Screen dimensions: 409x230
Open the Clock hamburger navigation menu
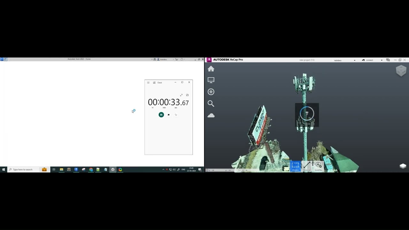coord(148,82)
